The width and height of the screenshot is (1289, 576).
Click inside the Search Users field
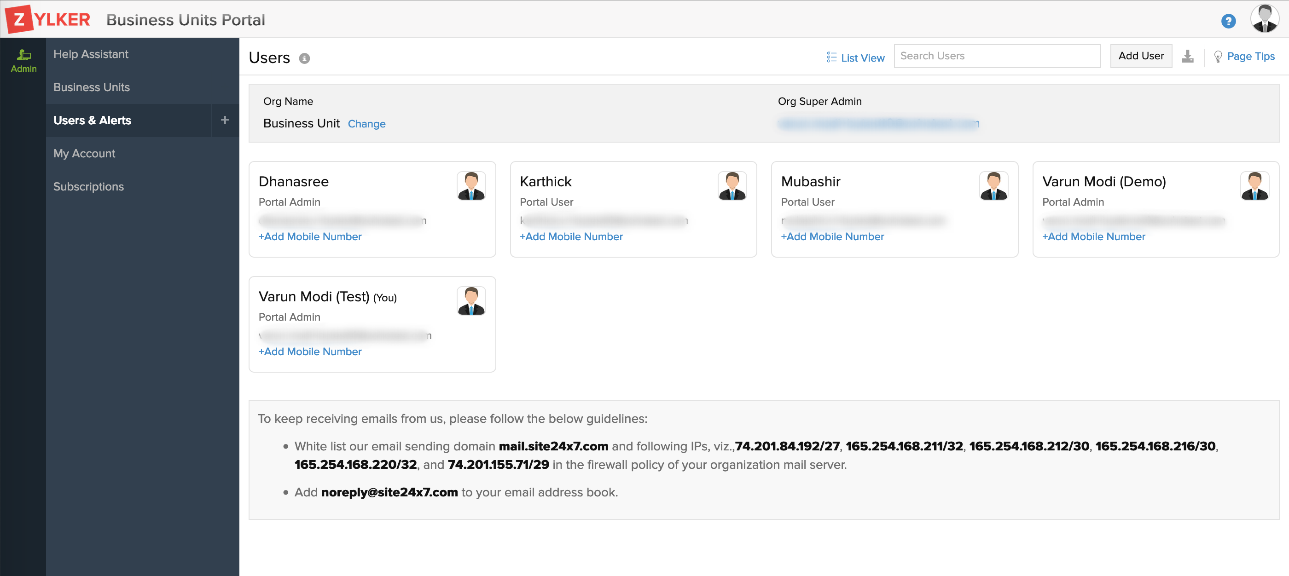996,56
